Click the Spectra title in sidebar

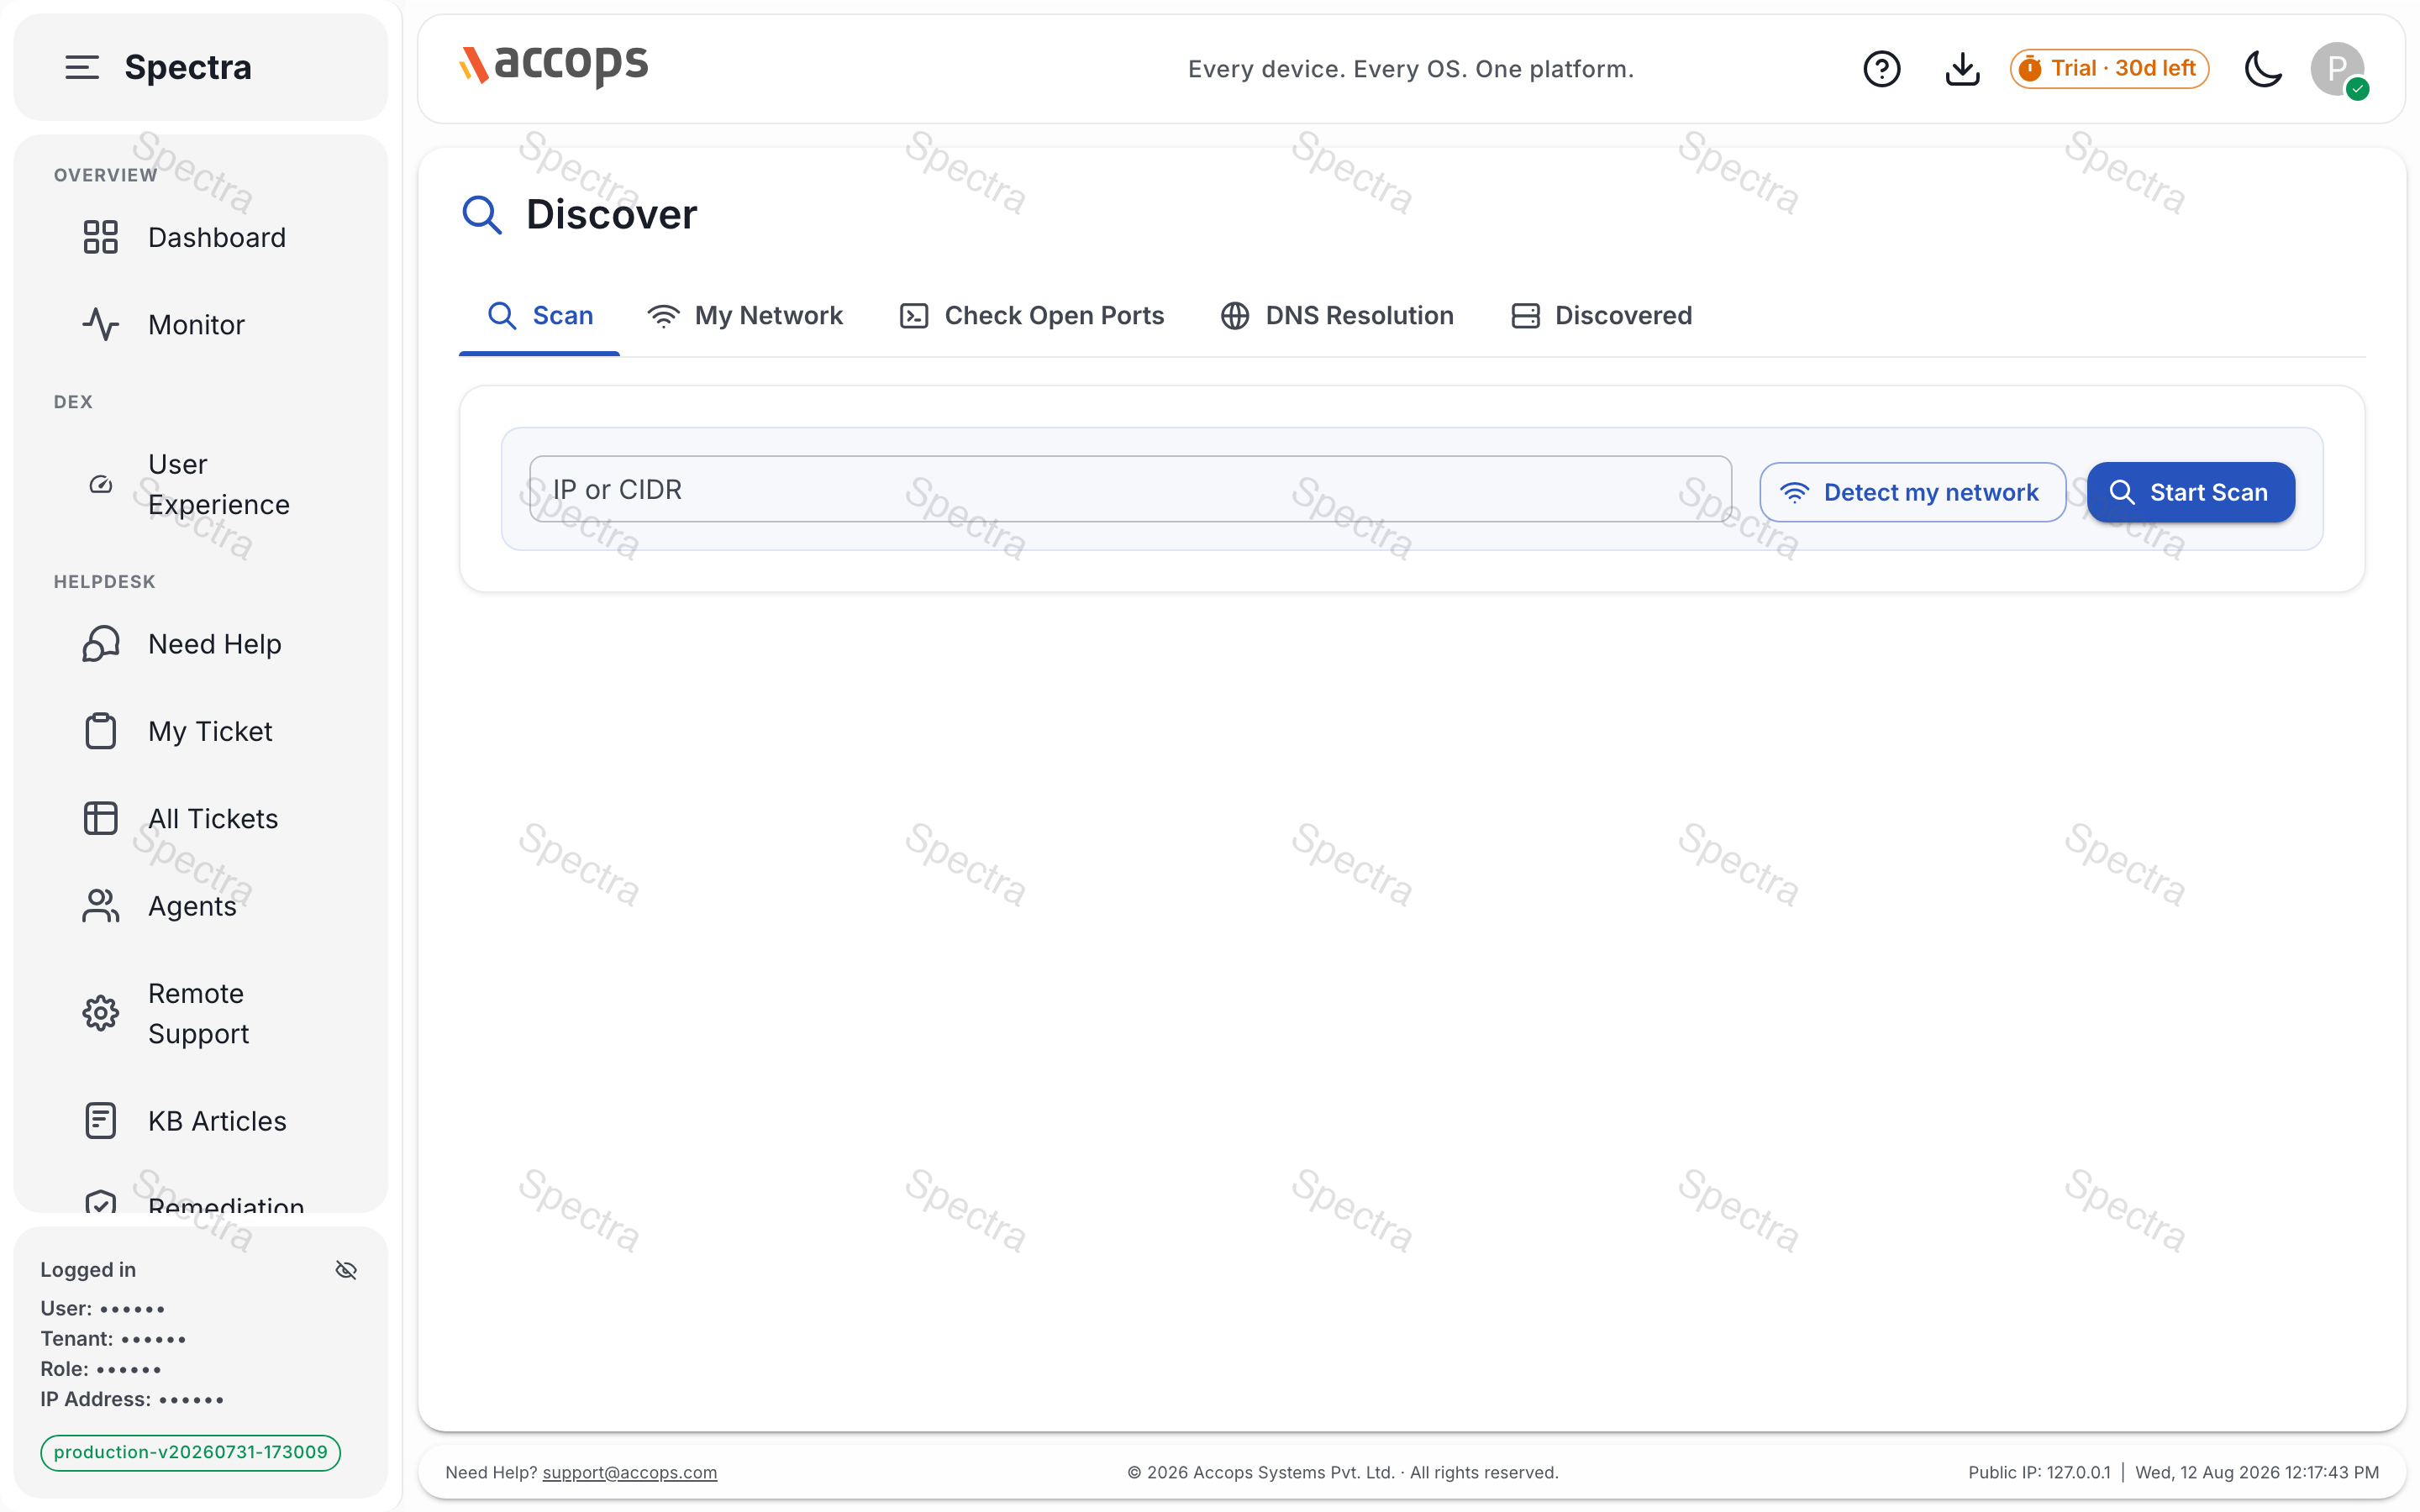(188, 67)
